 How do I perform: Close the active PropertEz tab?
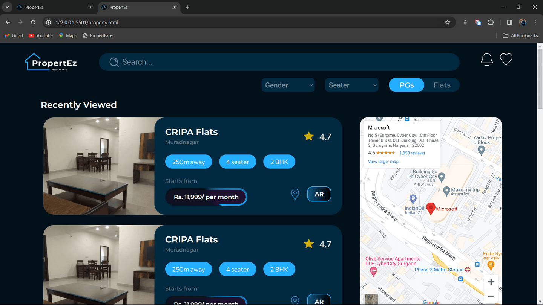click(175, 7)
